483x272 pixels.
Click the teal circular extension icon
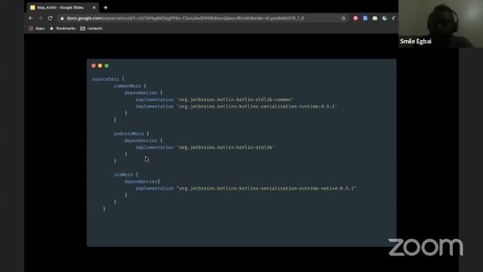point(384,18)
